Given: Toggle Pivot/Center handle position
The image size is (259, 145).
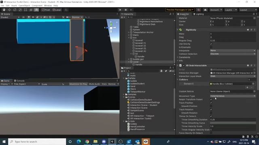Looking at the screenshot, I should (46, 10).
